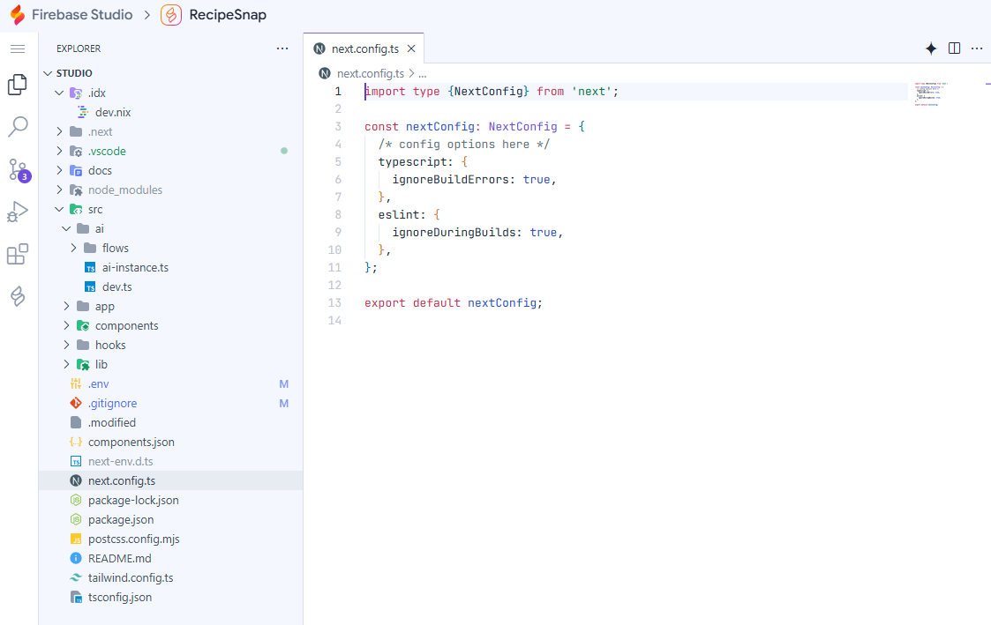This screenshot has height=625, width=991.
Task: Close the next.config.ts tab
Action: click(x=410, y=48)
